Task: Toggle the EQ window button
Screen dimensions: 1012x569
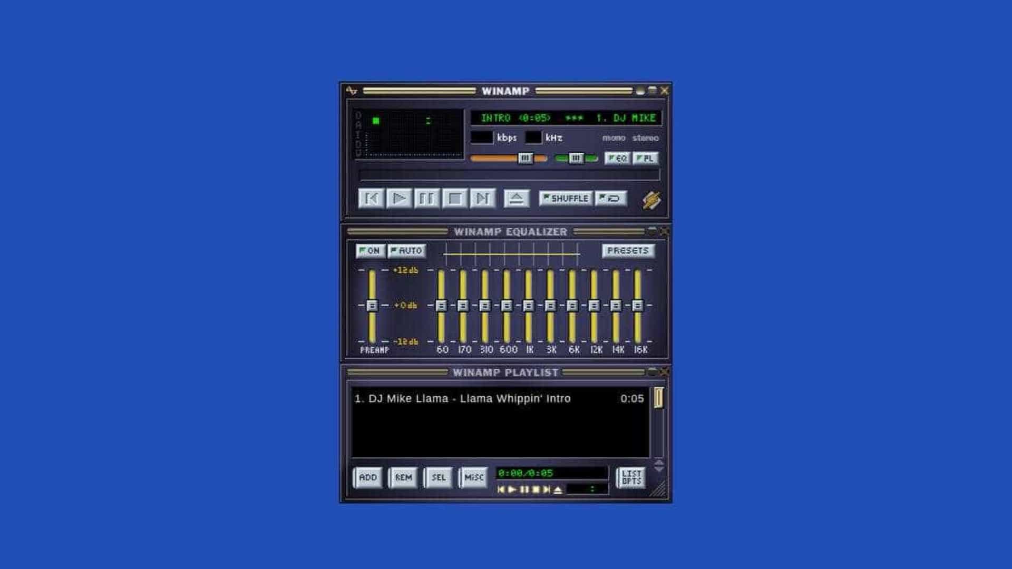Action: point(617,158)
